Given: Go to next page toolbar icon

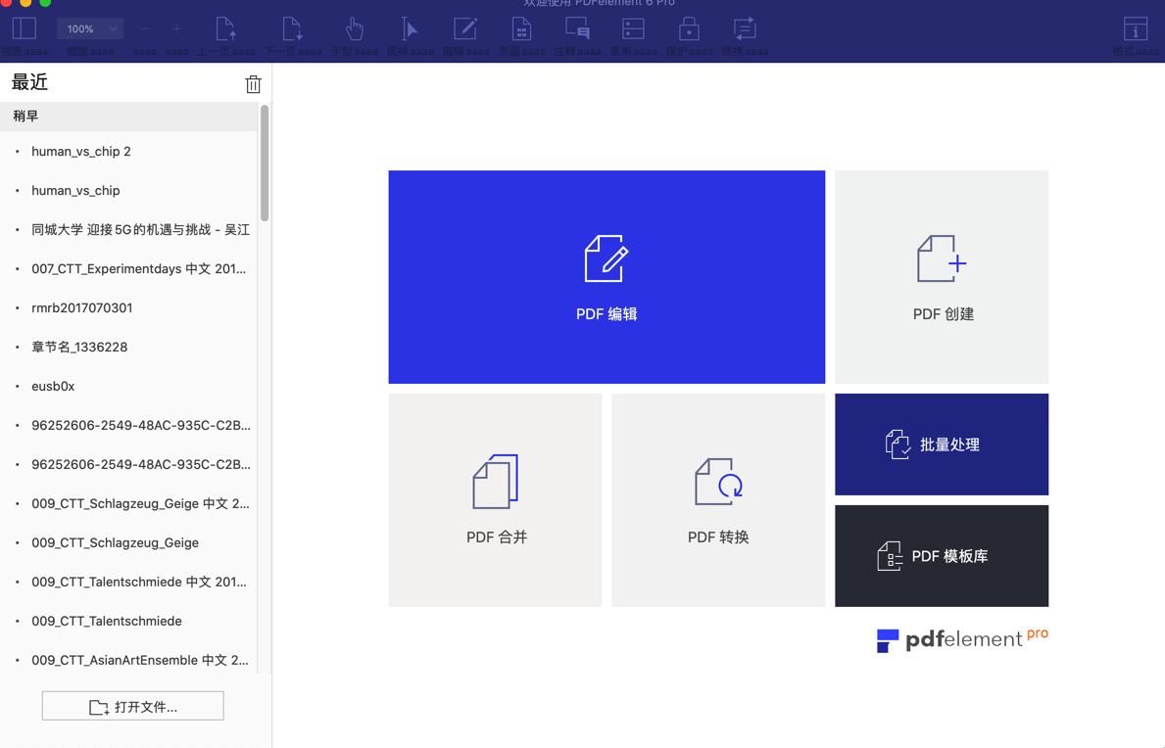Looking at the screenshot, I should click(x=293, y=29).
